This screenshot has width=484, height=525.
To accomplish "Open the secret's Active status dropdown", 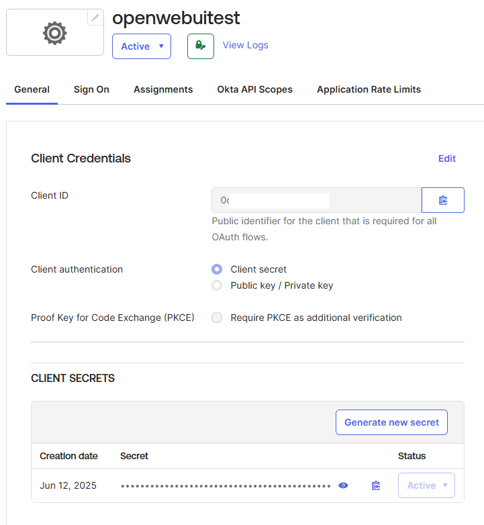I will (x=426, y=485).
